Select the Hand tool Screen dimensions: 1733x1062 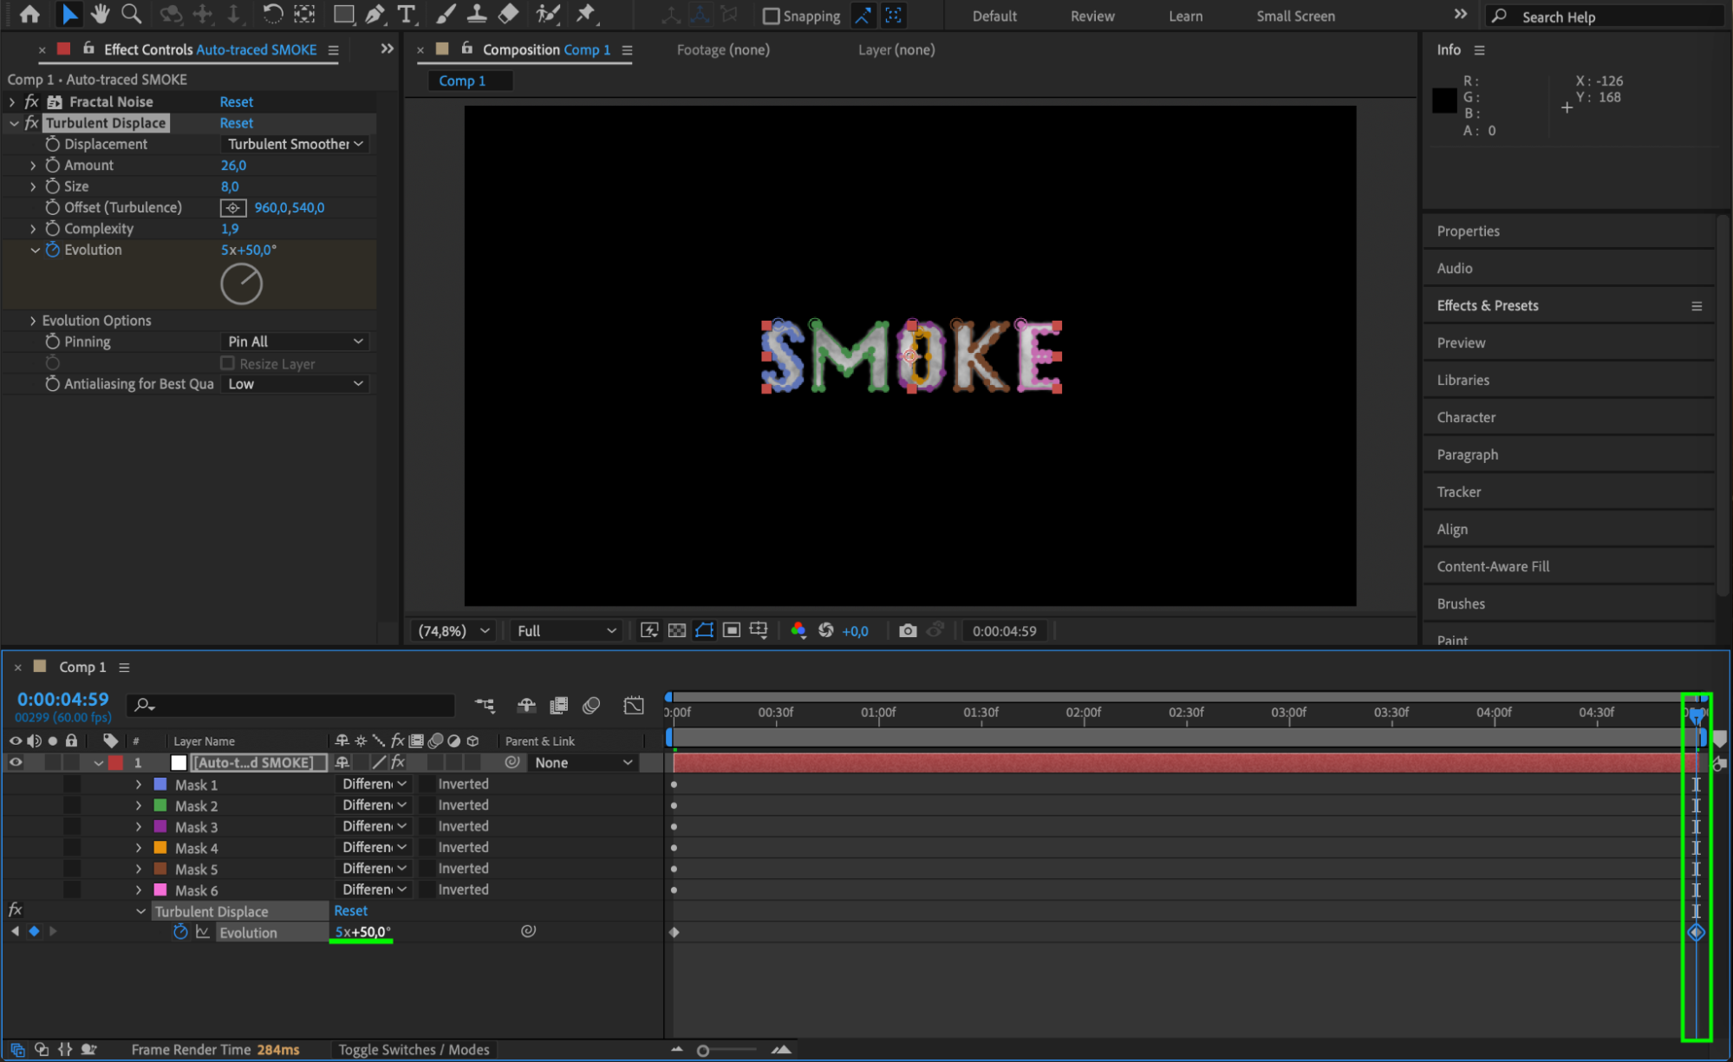coord(101,14)
